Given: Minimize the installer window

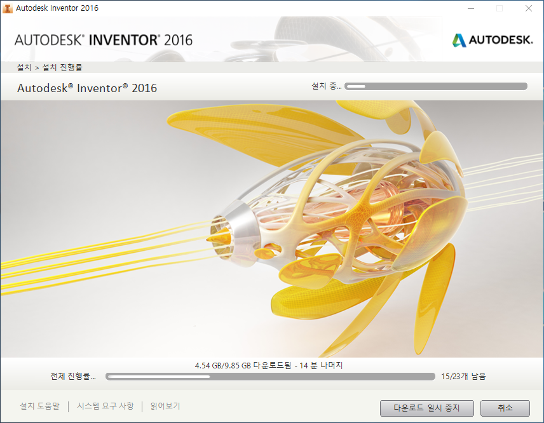Looking at the screenshot, I should coord(471,8).
